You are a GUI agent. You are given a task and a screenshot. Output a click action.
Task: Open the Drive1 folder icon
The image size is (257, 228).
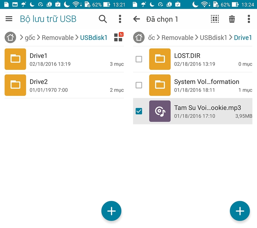pos(15,59)
